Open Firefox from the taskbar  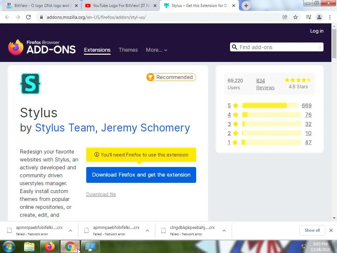pyautogui.click(x=49, y=246)
